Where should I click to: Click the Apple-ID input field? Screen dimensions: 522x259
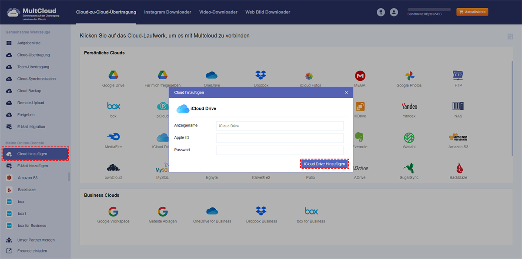[x=280, y=138]
